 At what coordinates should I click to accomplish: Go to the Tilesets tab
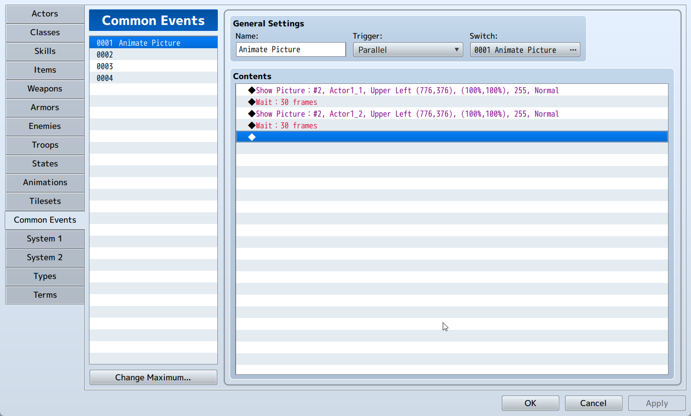click(45, 201)
